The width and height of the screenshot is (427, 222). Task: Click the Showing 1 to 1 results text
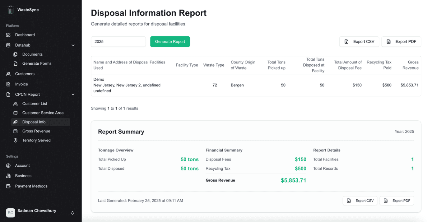tap(114, 109)
